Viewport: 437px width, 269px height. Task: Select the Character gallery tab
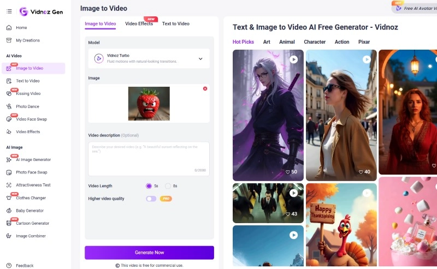315,42
